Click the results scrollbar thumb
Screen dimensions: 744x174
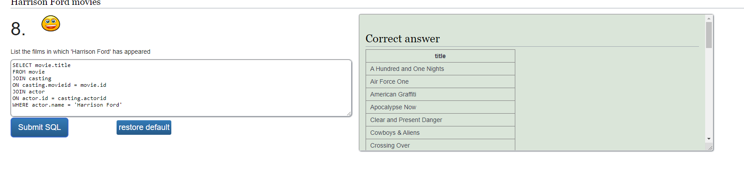(709, 35)
